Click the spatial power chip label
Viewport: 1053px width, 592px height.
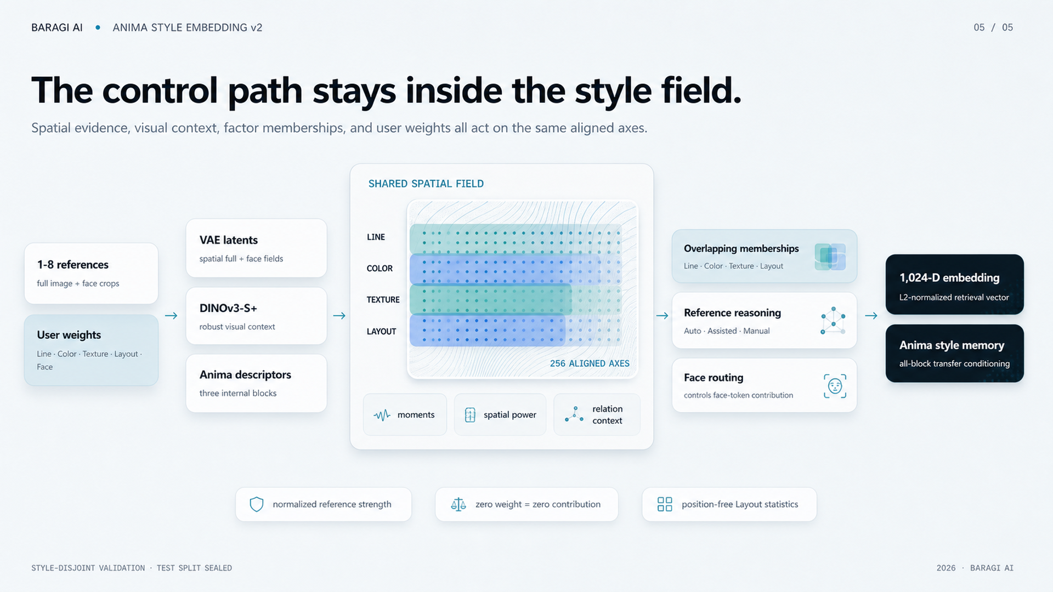(510, 415)
